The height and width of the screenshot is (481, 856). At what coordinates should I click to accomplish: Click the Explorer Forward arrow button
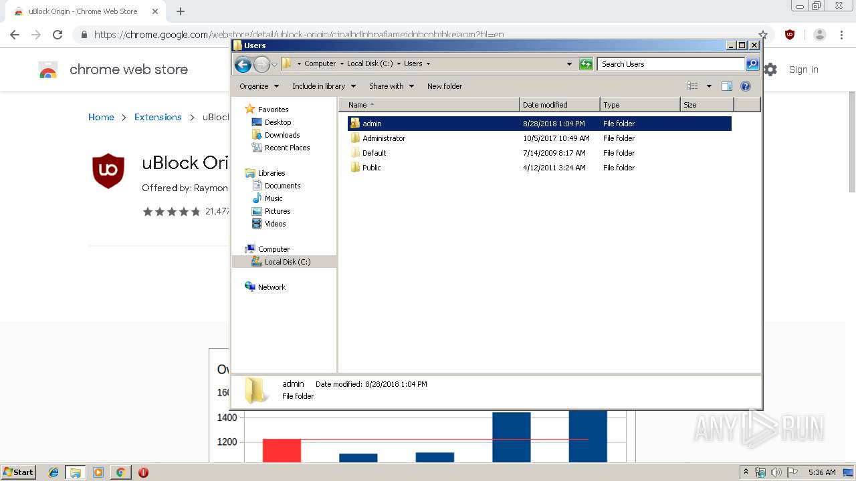(x=261, y=64)
